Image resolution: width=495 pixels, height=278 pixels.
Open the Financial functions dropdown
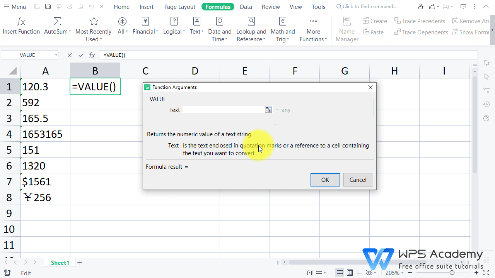pyautogui.click(x=145, y=27)
